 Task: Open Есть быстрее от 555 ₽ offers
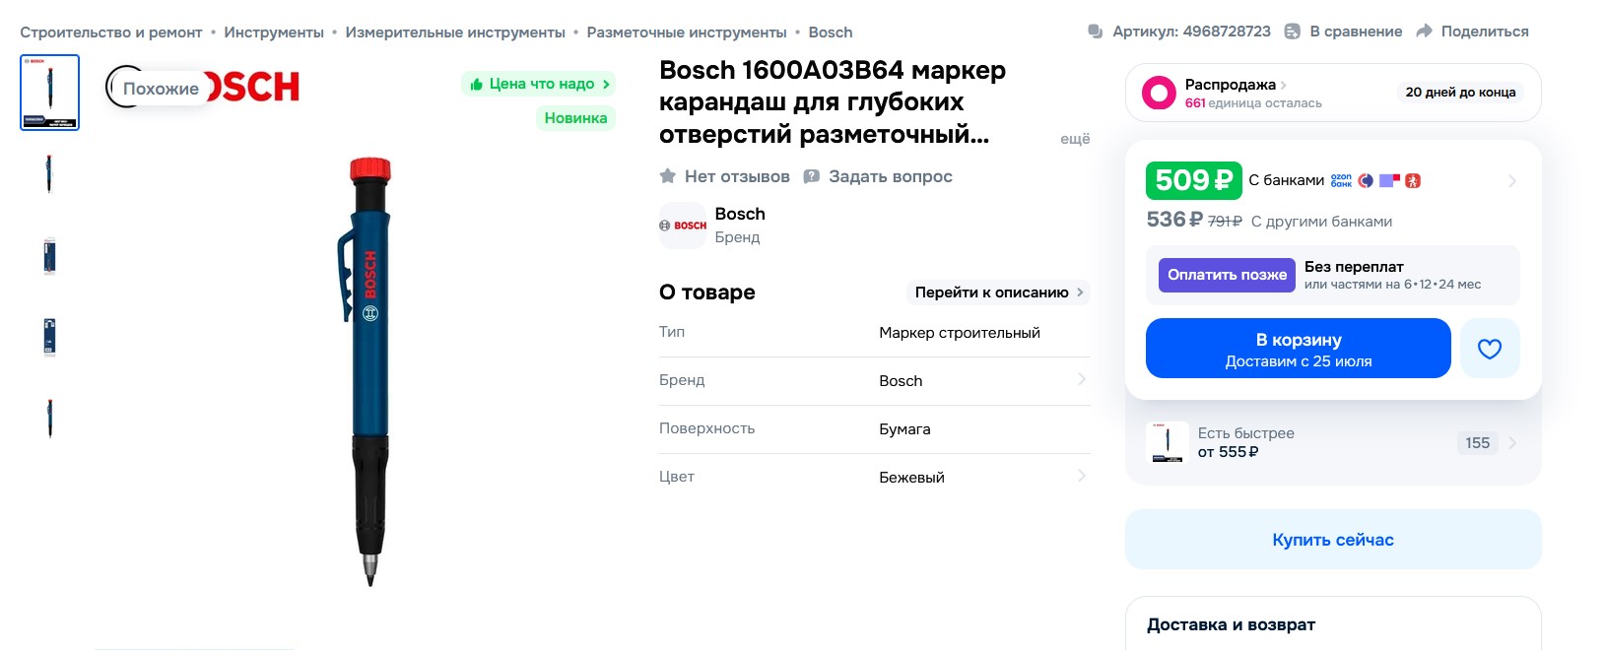pos(1333,442)
